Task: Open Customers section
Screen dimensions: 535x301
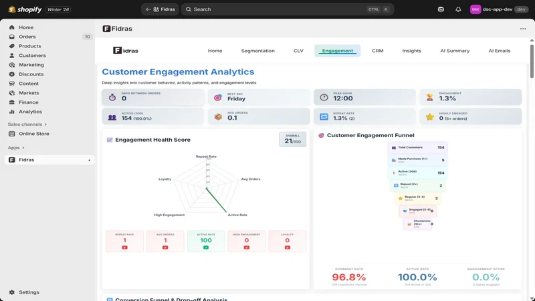Action: pyautogui.click(x=32, y=56)
